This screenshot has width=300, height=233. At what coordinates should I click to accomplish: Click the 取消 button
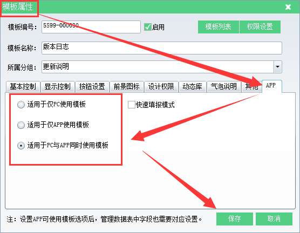[x=274, y=219]
